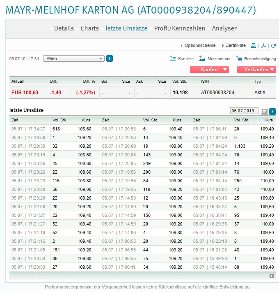Open the PDF export icon
Viewport: 279px width, 293px height.
point(263,45)
